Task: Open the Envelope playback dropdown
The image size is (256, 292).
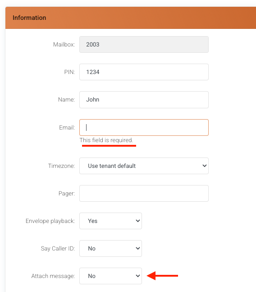Action: (110, 221)
